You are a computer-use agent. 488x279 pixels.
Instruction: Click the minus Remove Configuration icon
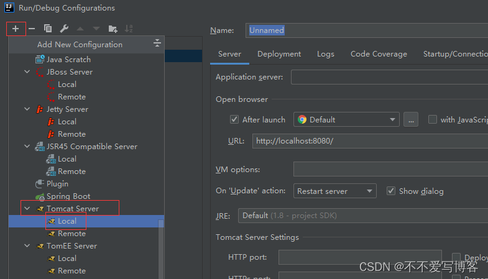click(x=32, y=29)
